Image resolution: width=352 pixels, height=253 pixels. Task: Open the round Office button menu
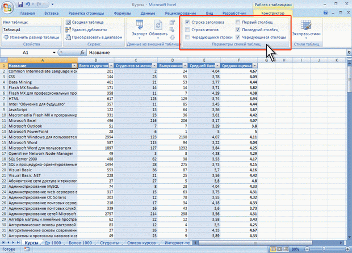(x=7, y=7)
